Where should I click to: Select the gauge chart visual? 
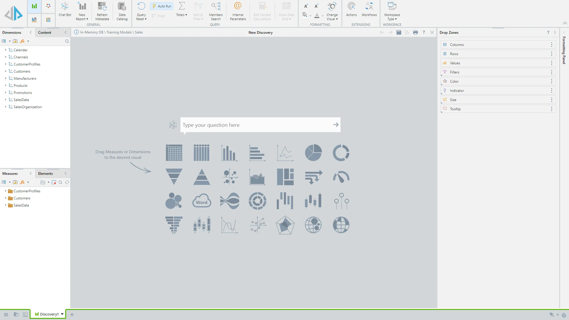[341, 177]
